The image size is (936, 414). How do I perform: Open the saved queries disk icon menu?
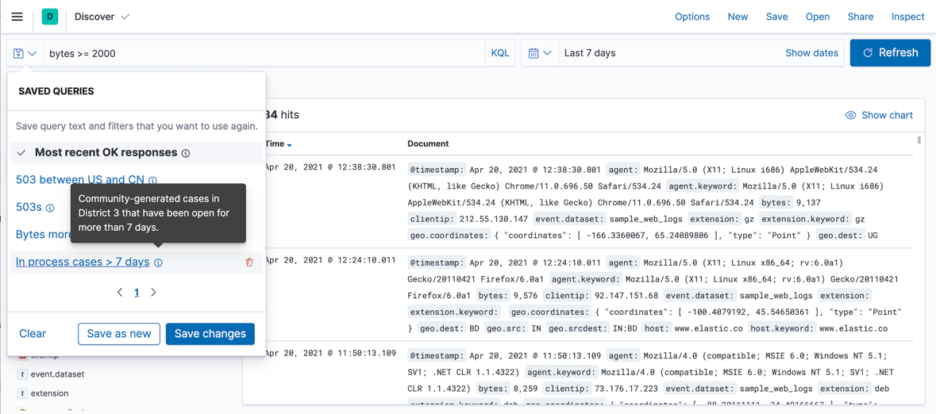pos(25,53)
